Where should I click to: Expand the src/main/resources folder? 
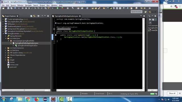(x=6, y=48)
